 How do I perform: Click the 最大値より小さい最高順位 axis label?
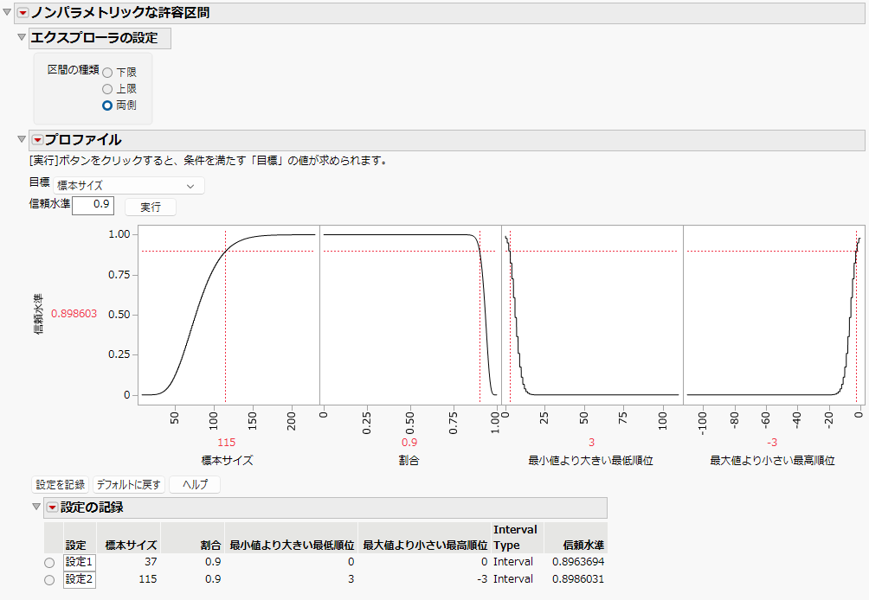pos(773,461)
